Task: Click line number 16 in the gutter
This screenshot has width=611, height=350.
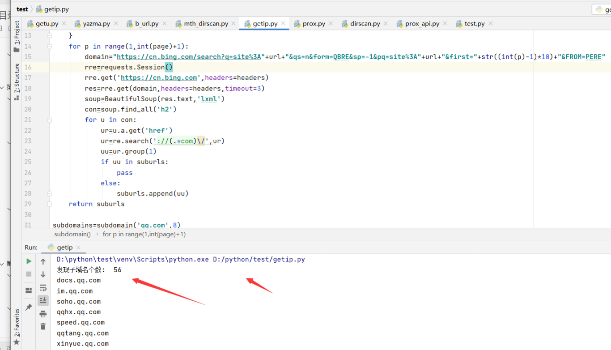Action: tap(28, 67)
